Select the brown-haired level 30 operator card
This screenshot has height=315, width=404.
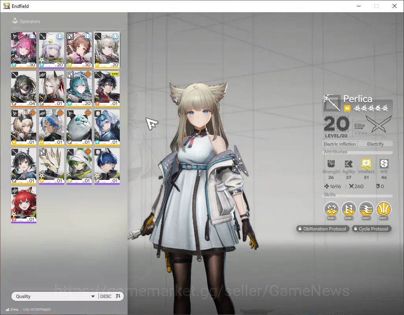(x=79, y=50)
